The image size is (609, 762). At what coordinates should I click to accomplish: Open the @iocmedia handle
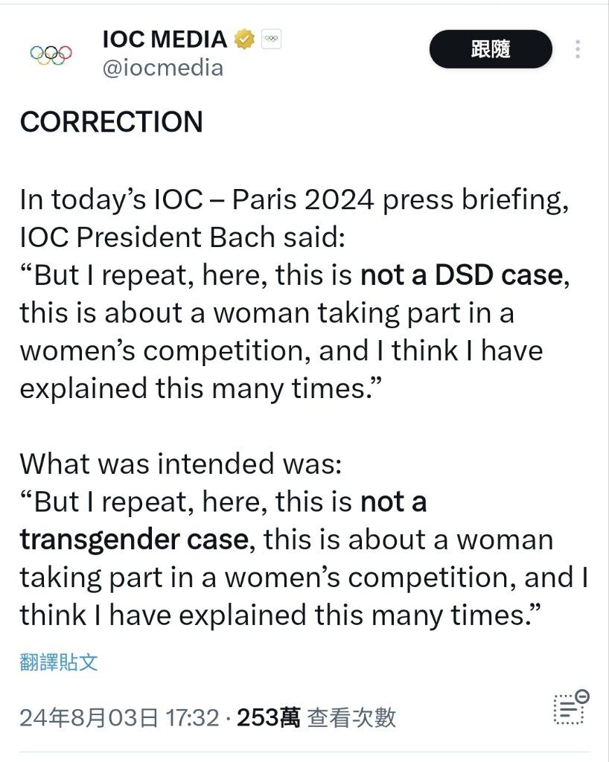point(163,68)
